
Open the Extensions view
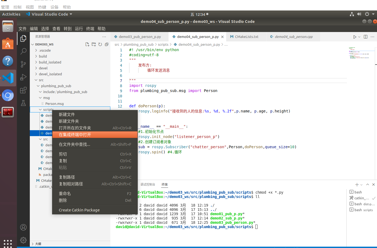tap(23, 90)
